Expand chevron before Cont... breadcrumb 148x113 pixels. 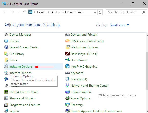coord(35,12)
